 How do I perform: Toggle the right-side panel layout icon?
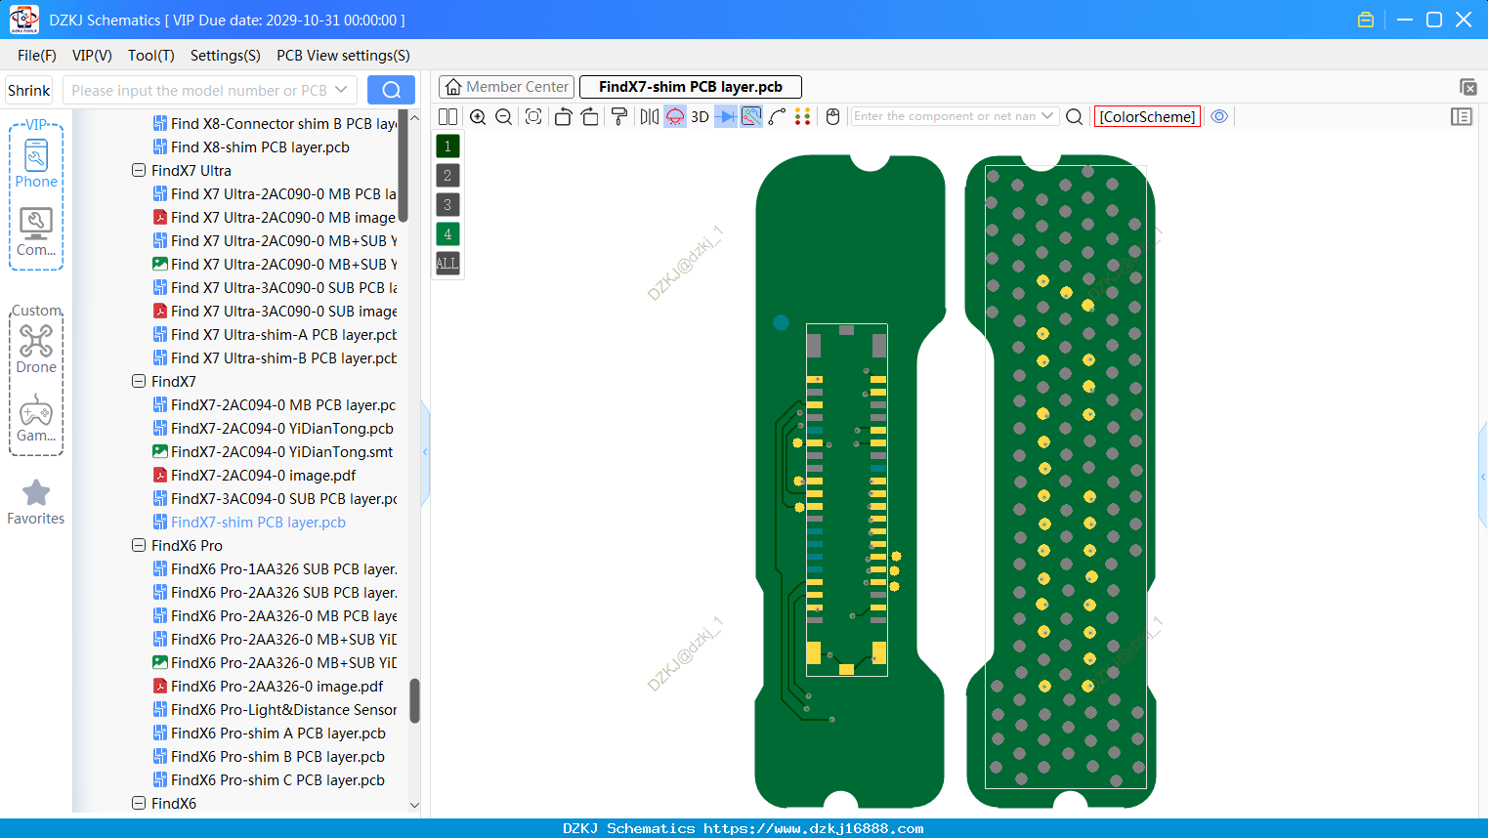1462,116
